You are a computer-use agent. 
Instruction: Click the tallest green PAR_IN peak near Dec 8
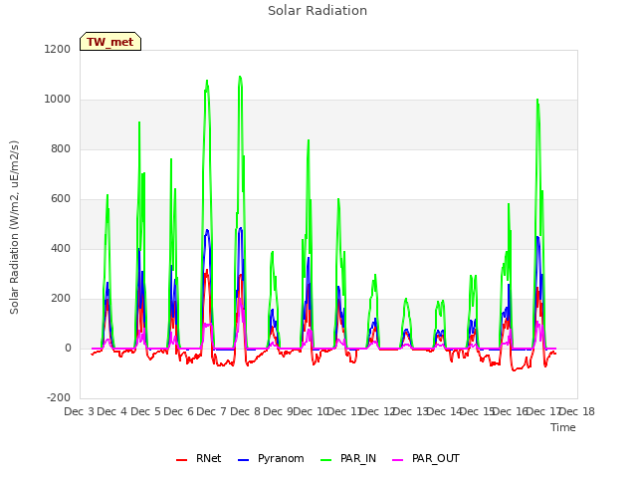pyautogui.click(x=240, y=77)
